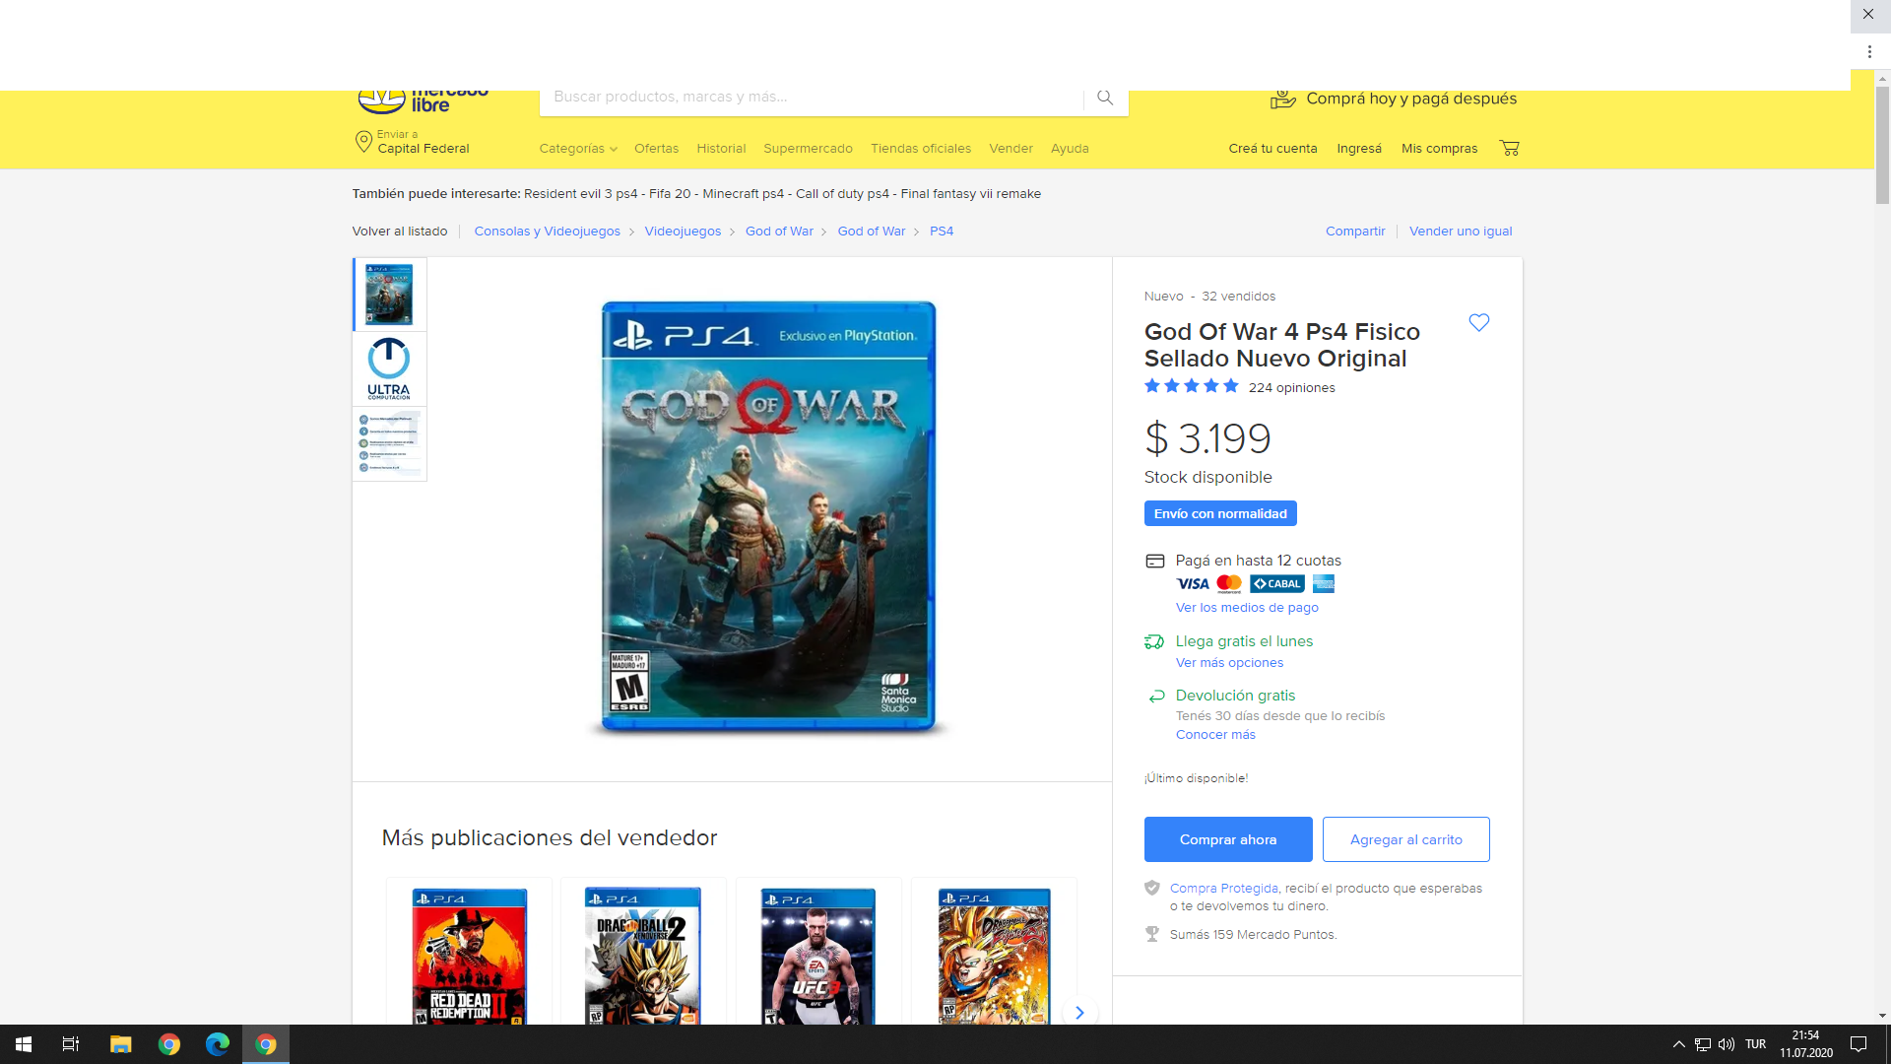Viewport: 1891px width, 1064px height.
Task: Click the Windows Start button
Action: tap(24, 1044)
